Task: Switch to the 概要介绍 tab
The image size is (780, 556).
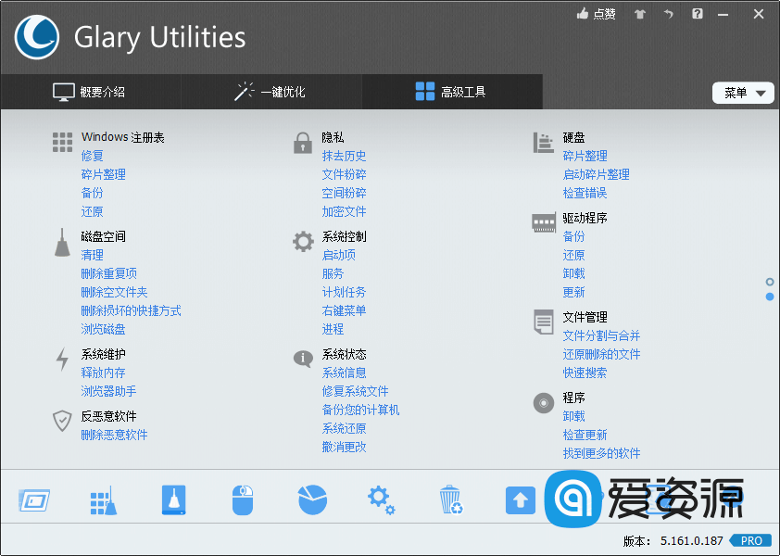Action: click(90, 92)
